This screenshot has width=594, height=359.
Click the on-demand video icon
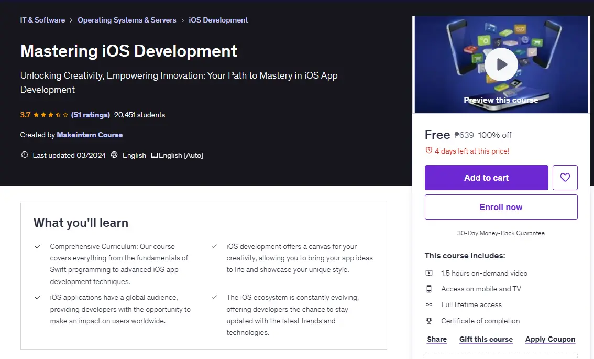click(429, 273)
